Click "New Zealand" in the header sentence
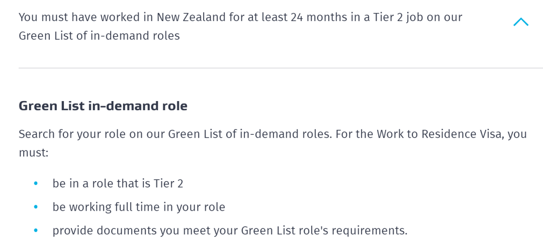The image size is (543, 252). pyautogui.click(x=191, y=17)
